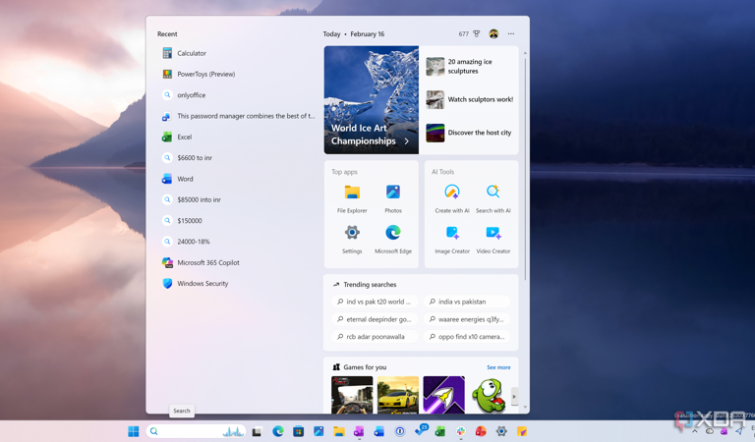Image resolution: width=755 pixels, height=442 pixels.
Task: Click the Windows Start button
Action: [134, 431]
